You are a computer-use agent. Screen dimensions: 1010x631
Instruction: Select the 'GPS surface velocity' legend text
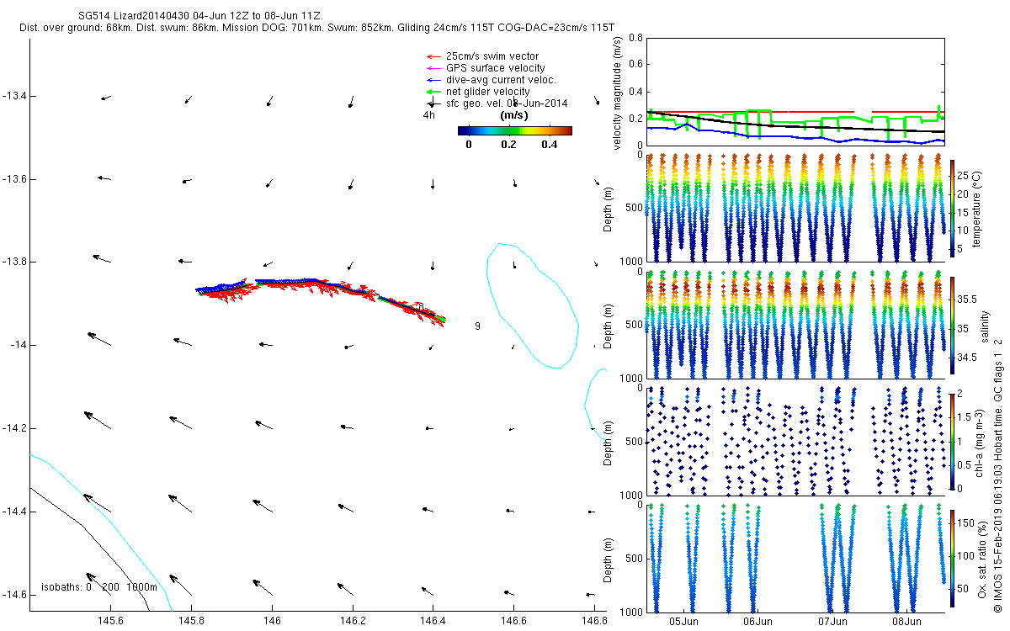(496, 68)
